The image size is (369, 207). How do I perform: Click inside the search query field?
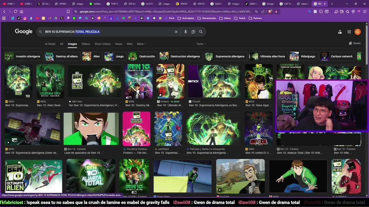[107, 32]
